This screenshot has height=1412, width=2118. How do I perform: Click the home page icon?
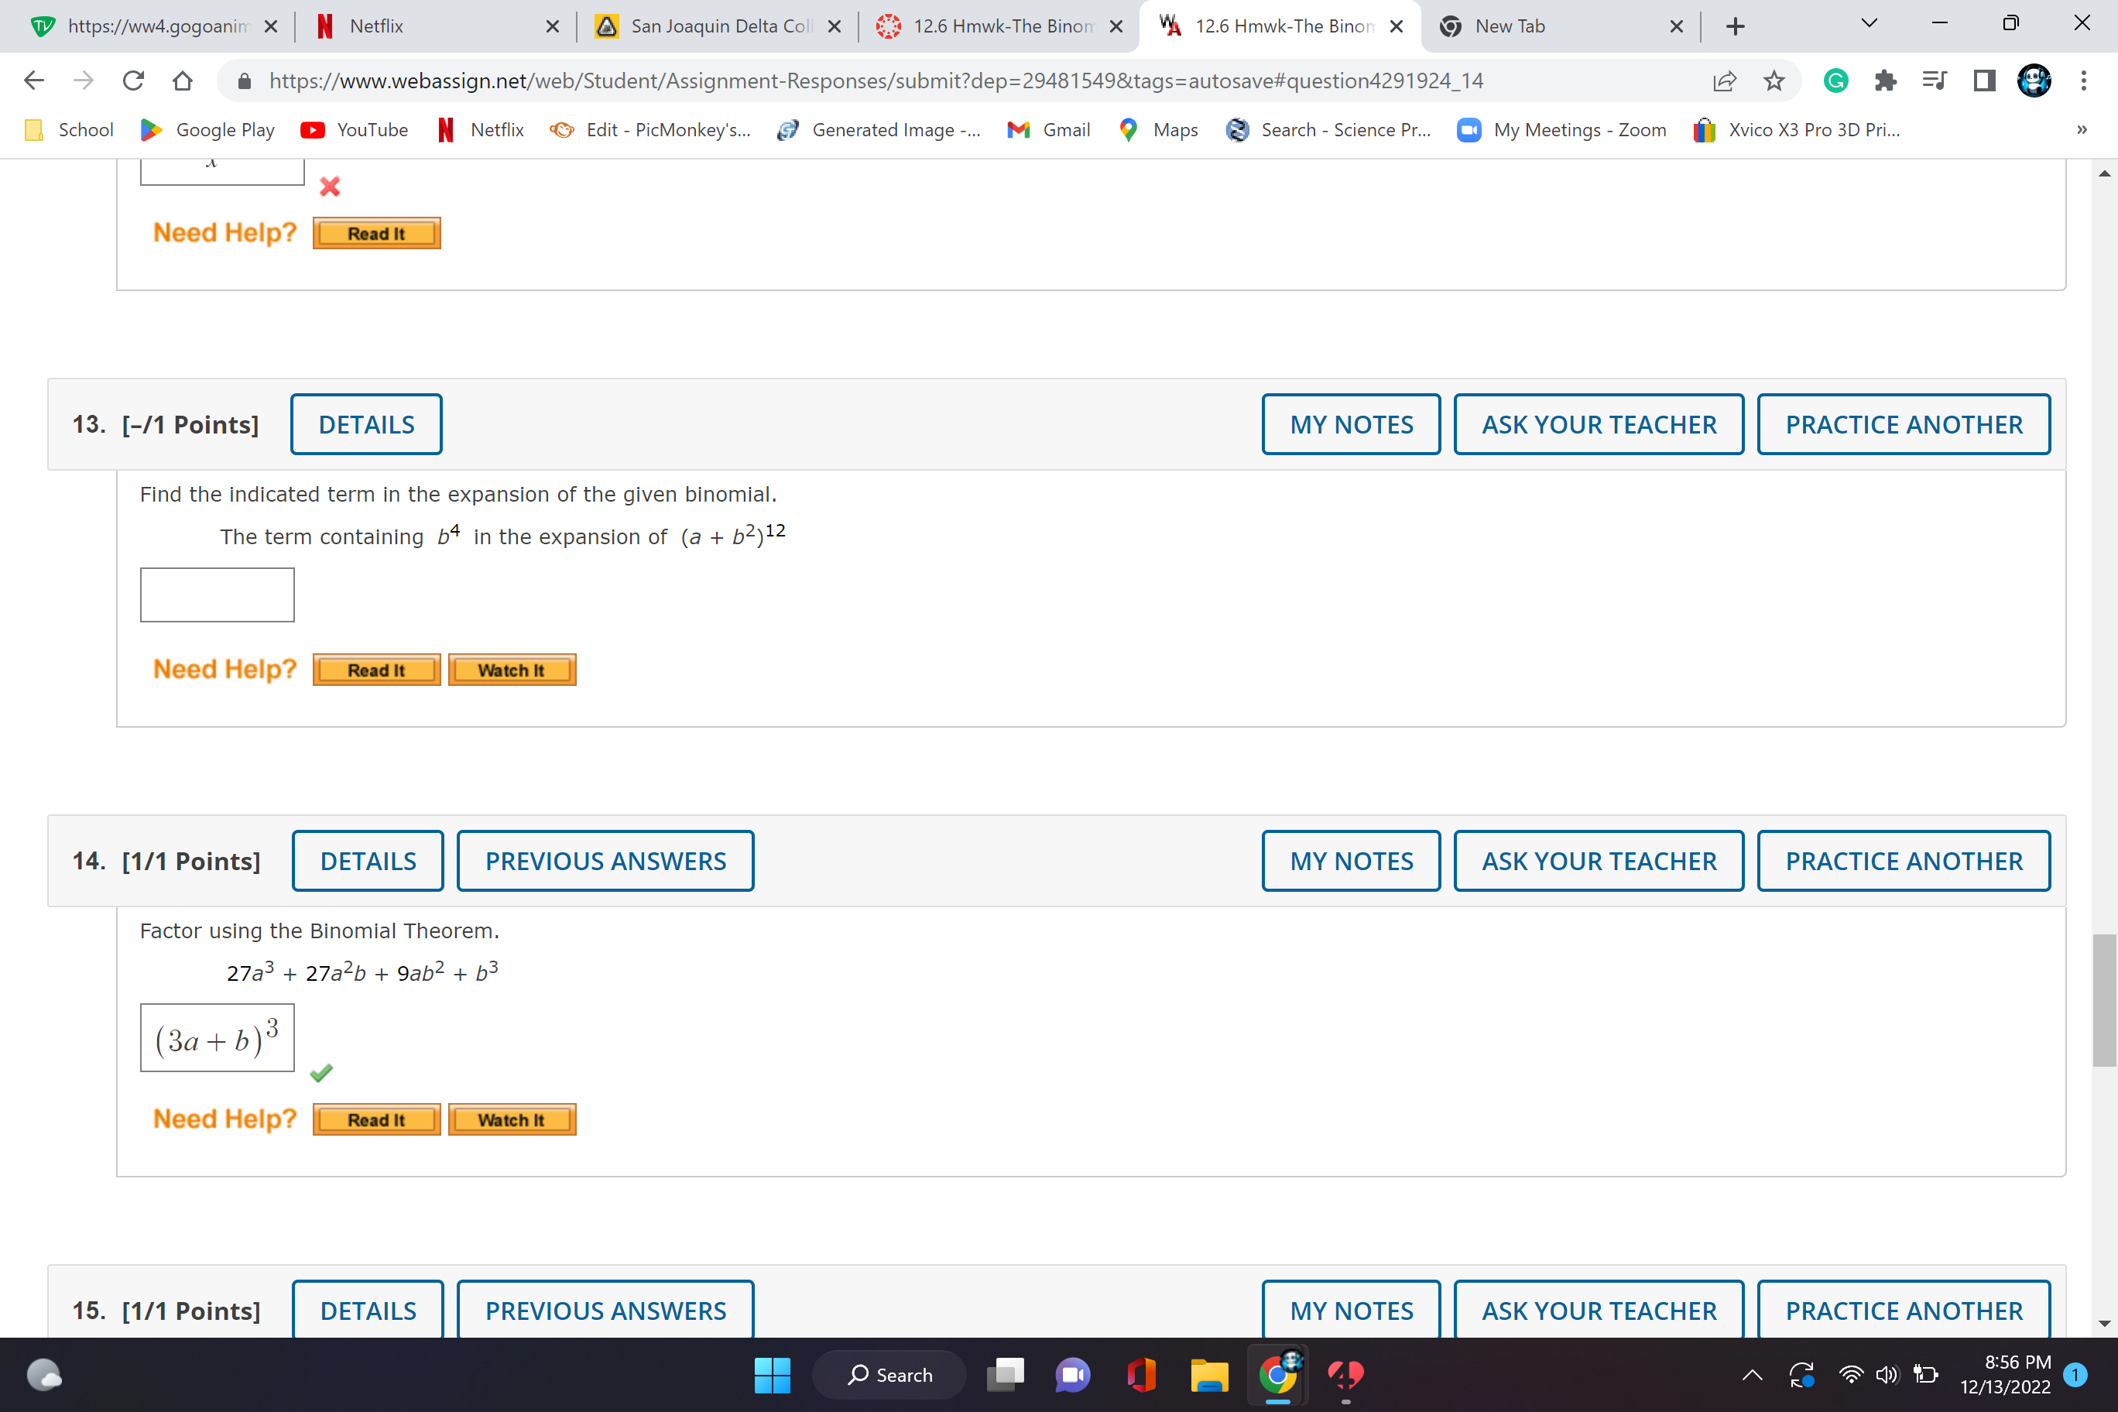183,81
